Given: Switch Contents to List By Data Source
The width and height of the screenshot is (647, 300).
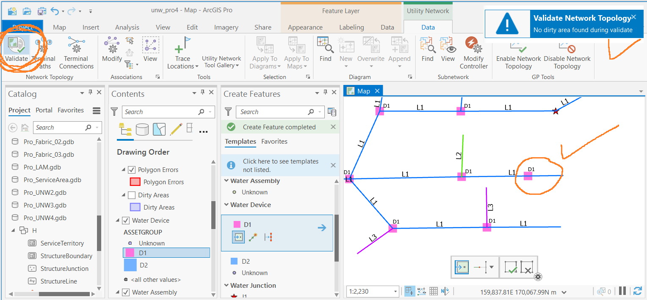Looking at the screenshot, I should tap(142, 129).
